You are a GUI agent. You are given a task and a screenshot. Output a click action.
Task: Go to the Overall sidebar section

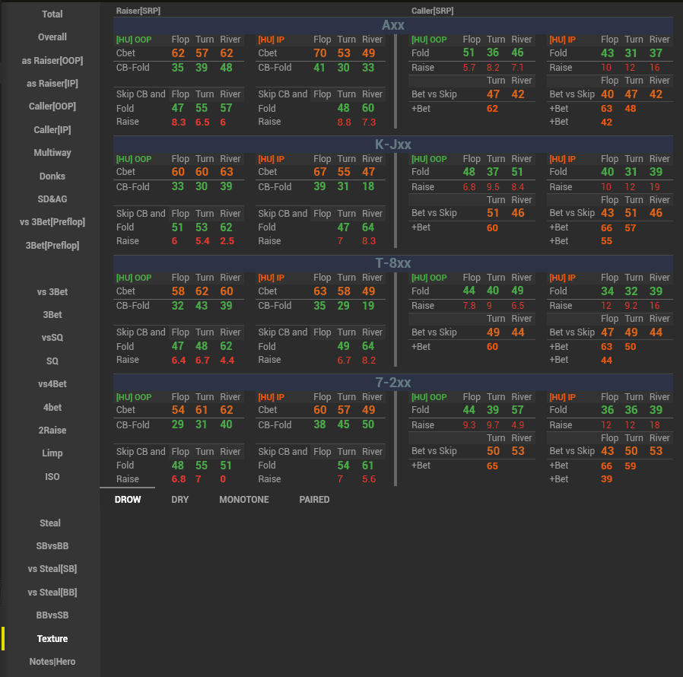[52, 37]
